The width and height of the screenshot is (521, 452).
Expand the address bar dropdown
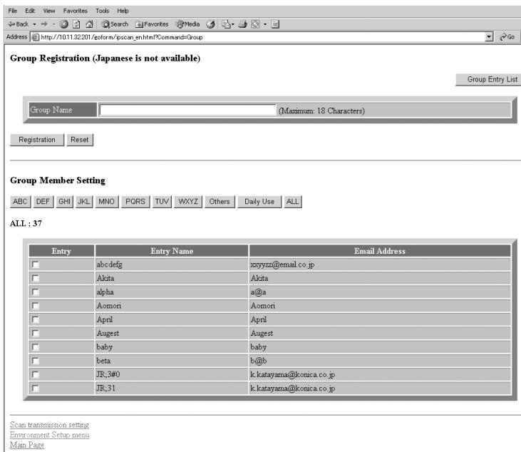tap(489, 37)
